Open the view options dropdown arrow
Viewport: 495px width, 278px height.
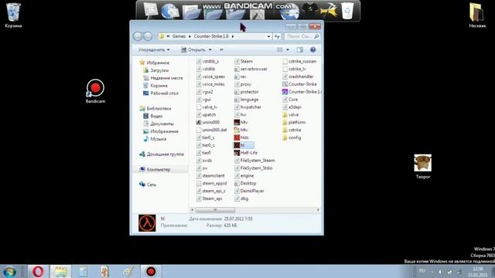coord(287,49)
